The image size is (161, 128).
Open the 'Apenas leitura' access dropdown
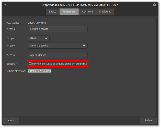coord(57,55)
